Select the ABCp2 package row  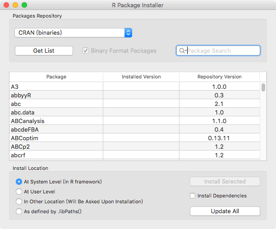tap(135, 147)
